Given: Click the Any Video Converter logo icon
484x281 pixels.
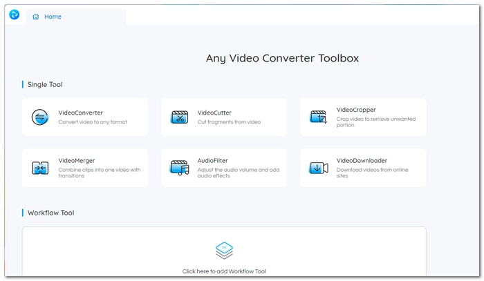Looking at the screenshot, I should click(x=15, y=14).
